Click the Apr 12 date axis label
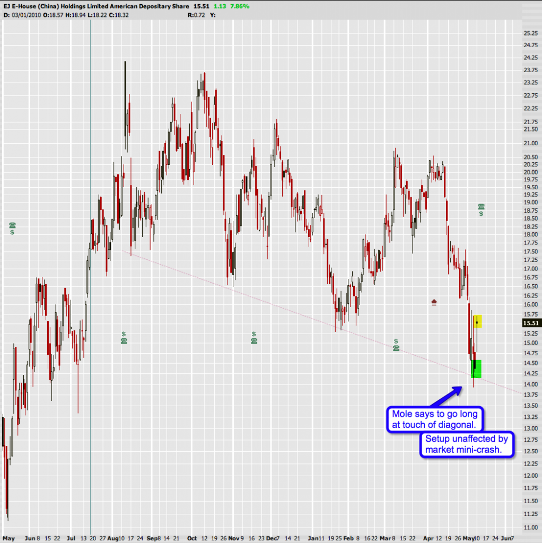 [x=433, y=538]
